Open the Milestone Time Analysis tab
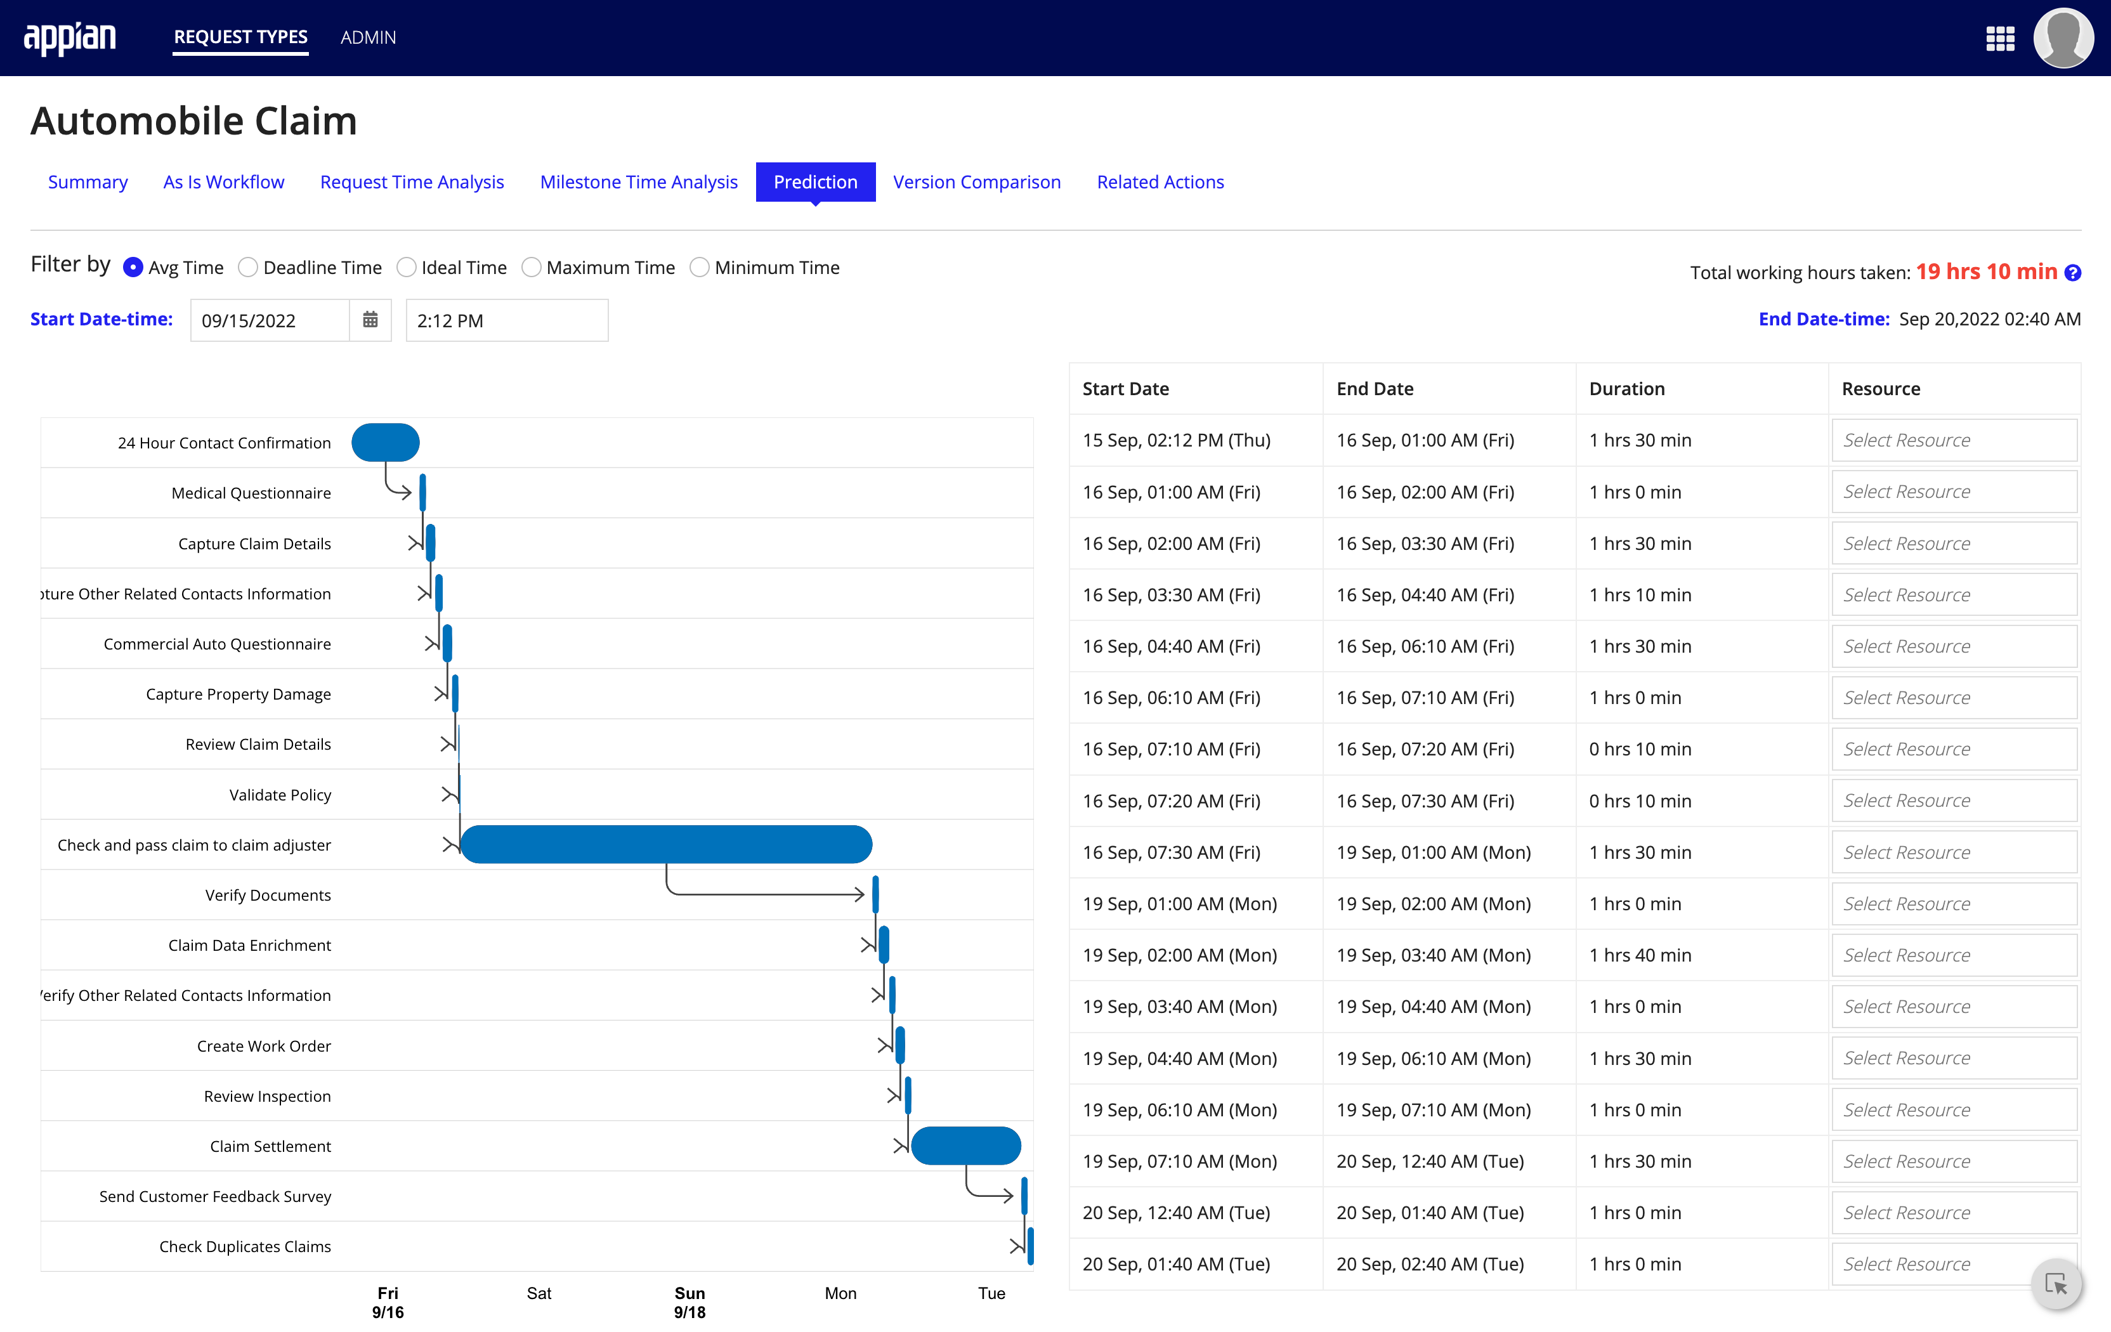 (x=638, y=181)
